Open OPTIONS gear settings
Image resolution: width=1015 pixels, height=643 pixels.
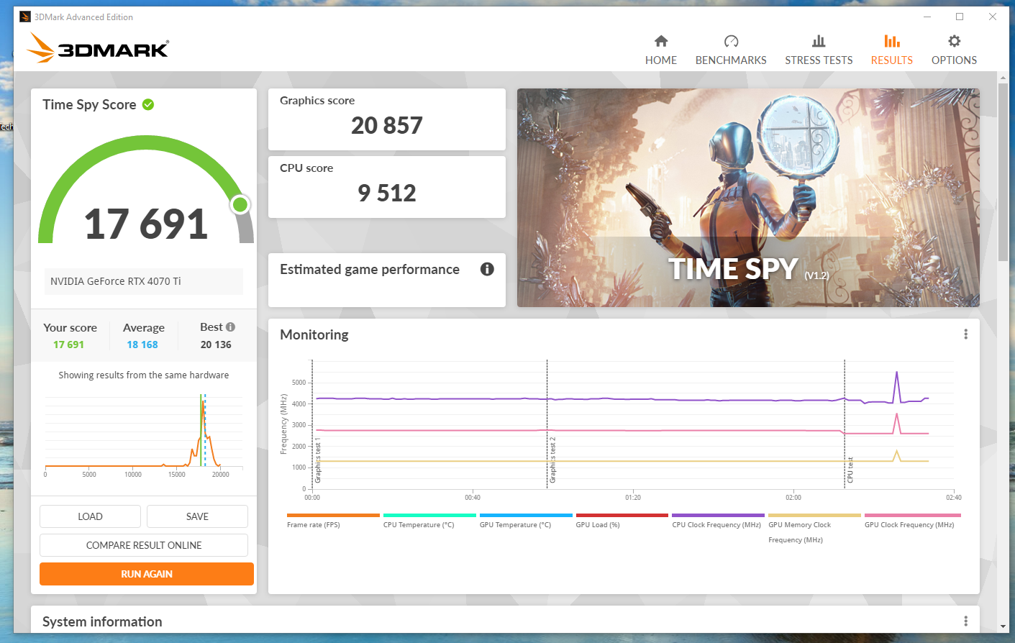pos(954,50)
